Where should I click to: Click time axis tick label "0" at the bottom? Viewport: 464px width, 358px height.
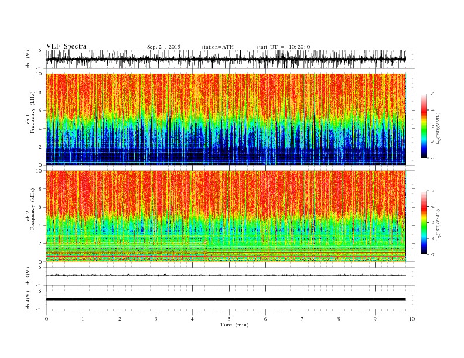(46, 319)
